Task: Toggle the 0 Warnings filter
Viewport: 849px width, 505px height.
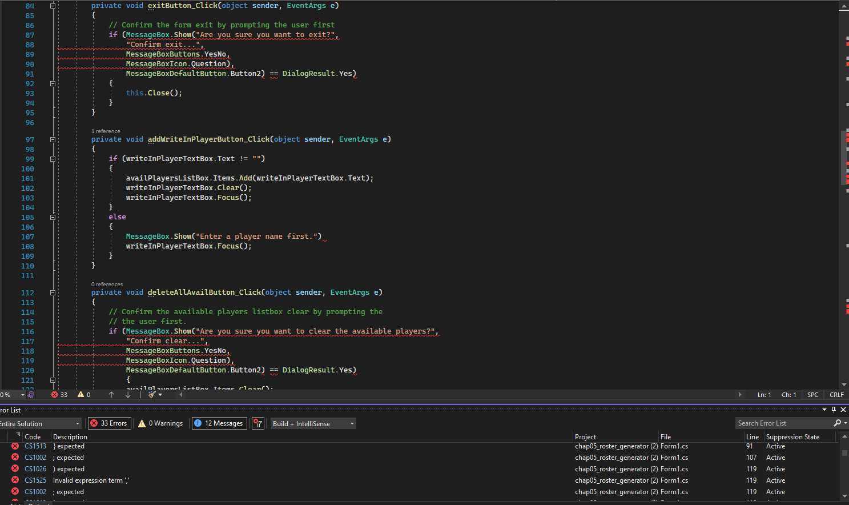Action: 160,423
